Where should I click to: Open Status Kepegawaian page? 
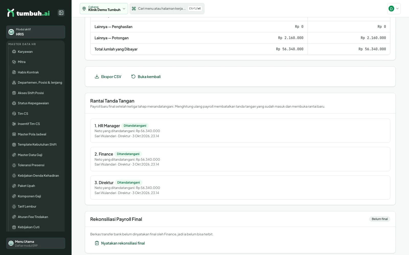37,103
